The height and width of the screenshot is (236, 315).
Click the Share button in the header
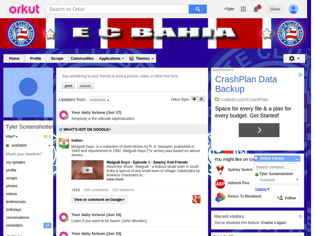[275, 9]
